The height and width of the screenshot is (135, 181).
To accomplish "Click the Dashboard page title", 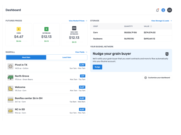I will (13, 10).
